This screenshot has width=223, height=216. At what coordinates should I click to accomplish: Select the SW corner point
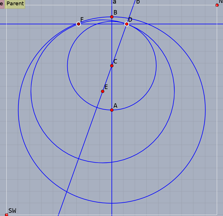[x=7, y=215]
